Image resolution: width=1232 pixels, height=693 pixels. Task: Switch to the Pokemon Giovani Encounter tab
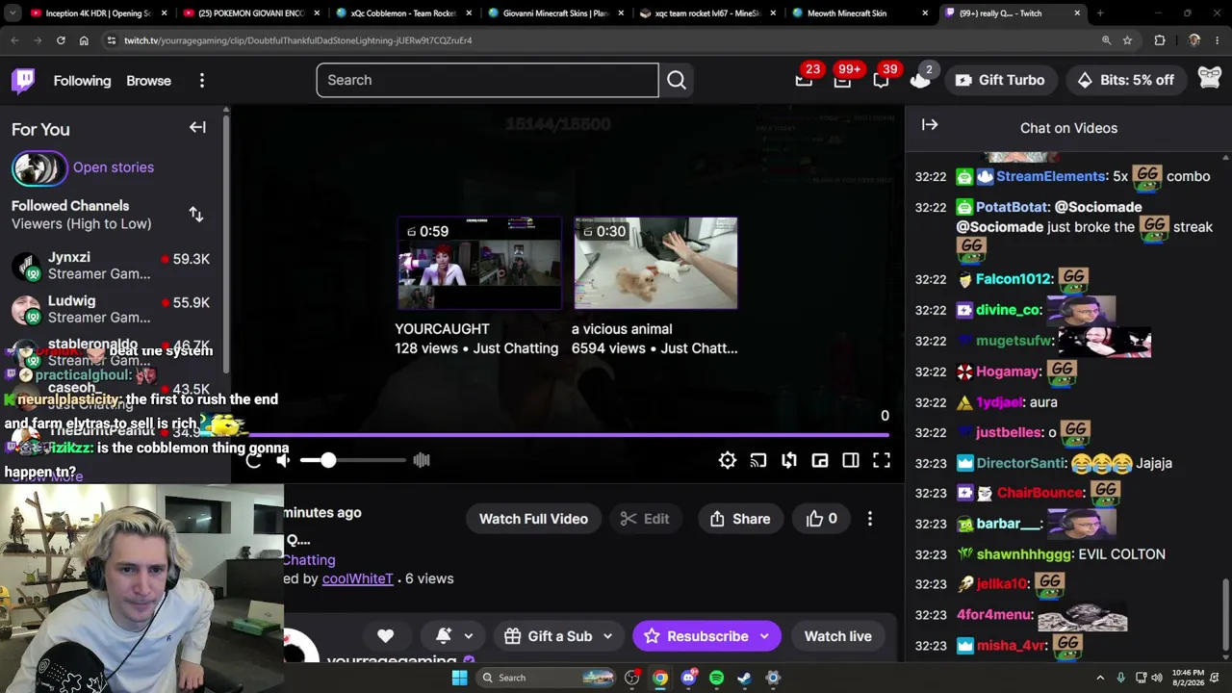click(x=249, y=13)
